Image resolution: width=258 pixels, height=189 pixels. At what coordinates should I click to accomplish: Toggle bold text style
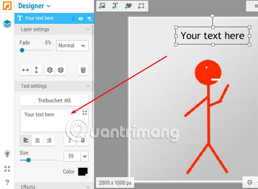pos(83,141)
